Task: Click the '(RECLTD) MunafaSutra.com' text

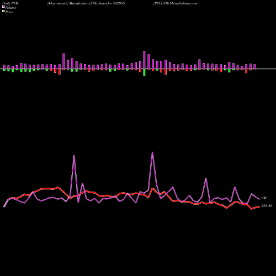Action: [175, 3]
